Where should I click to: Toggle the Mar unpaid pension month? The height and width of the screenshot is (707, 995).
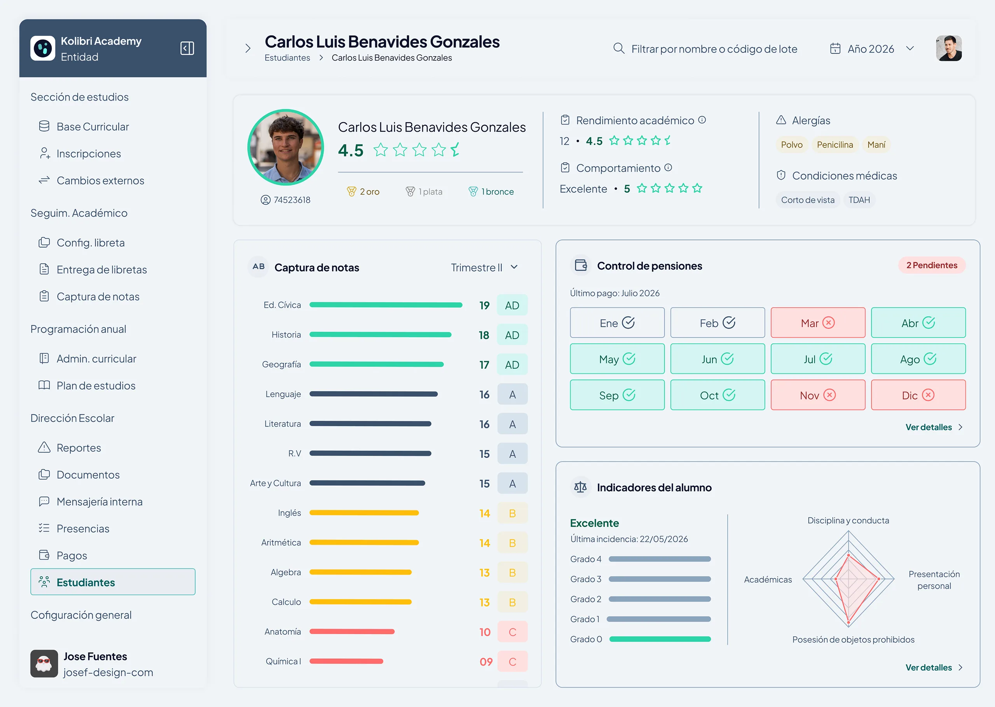pos(818,322)
